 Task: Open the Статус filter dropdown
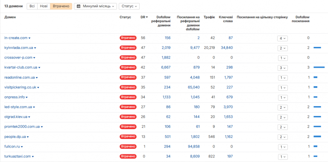point(129,6)
